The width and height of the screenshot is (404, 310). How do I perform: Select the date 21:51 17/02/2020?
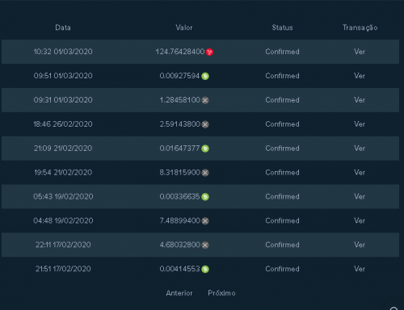click(63, 269)
